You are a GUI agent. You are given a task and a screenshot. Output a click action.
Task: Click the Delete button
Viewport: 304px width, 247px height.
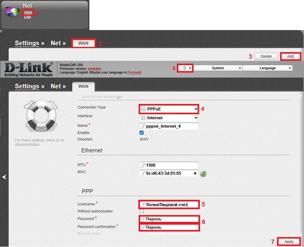[266, 56]
